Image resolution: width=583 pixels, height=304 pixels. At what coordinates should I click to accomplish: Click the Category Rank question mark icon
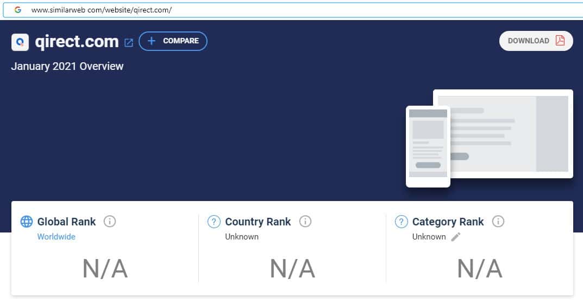[401, 222]
